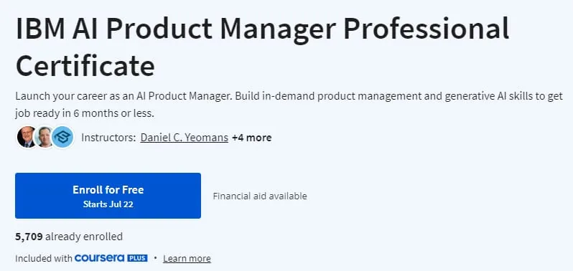Click the word Certificate in the title
This screenshot has height=271, width=573.
pyautogui.click(x=85, y=65)
